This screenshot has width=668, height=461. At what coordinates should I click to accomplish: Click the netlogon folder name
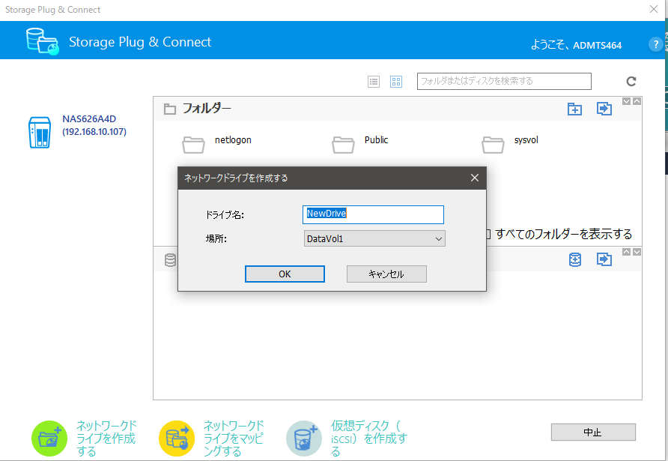click(x=233, y=140)
